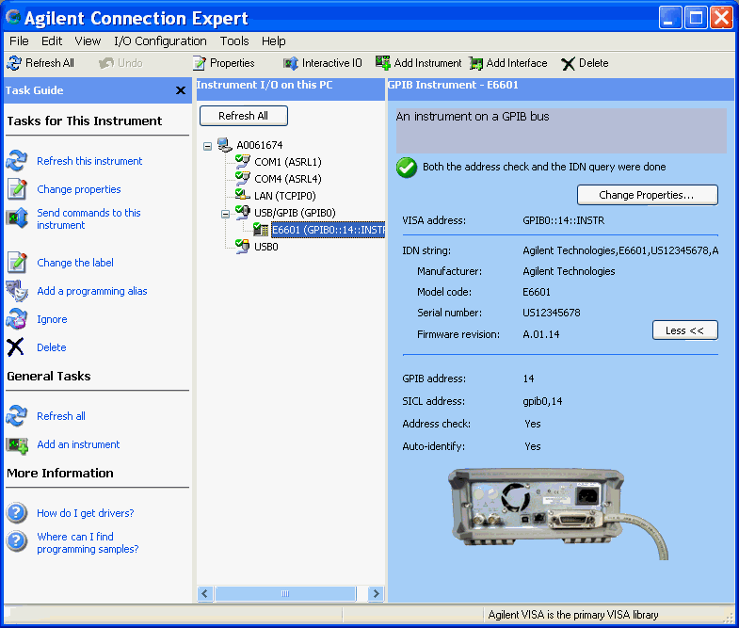Click the LAN (TCPIP0) interface icon
The height and width of the screenshot is (628, 739).
click(x=242, y=195)
